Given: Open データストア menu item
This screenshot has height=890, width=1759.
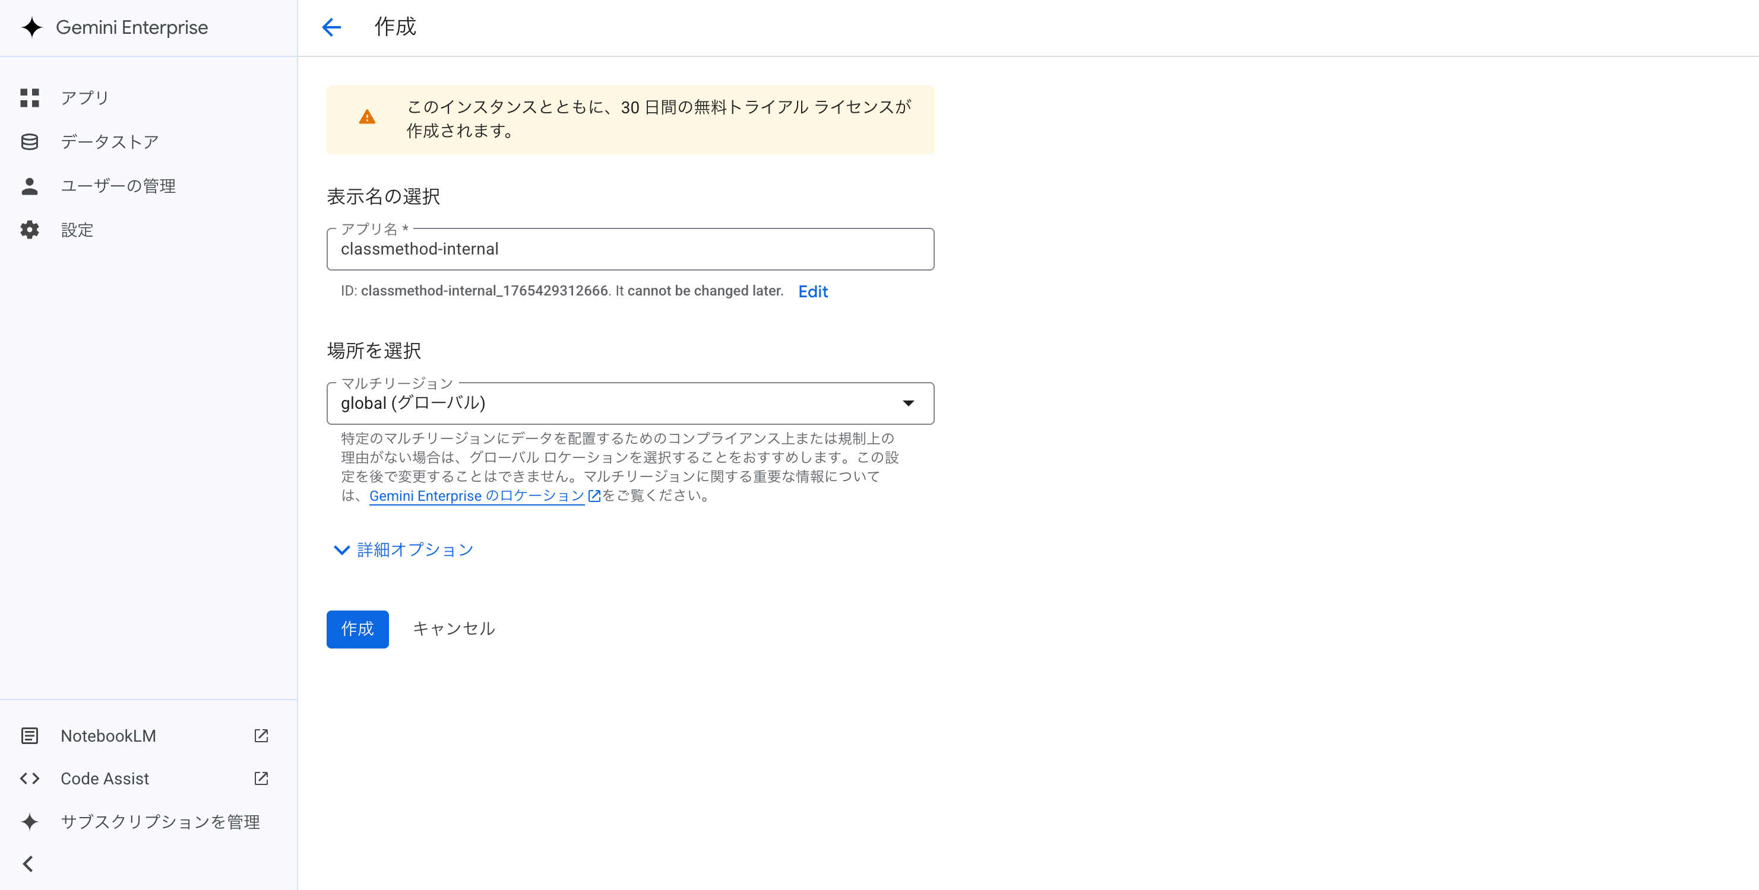Looking at the screenshot, I should pyautogui.click(x=109, y=142).
